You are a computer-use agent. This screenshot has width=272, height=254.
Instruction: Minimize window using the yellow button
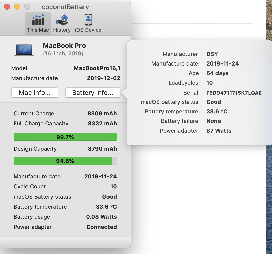pos(17,7)
